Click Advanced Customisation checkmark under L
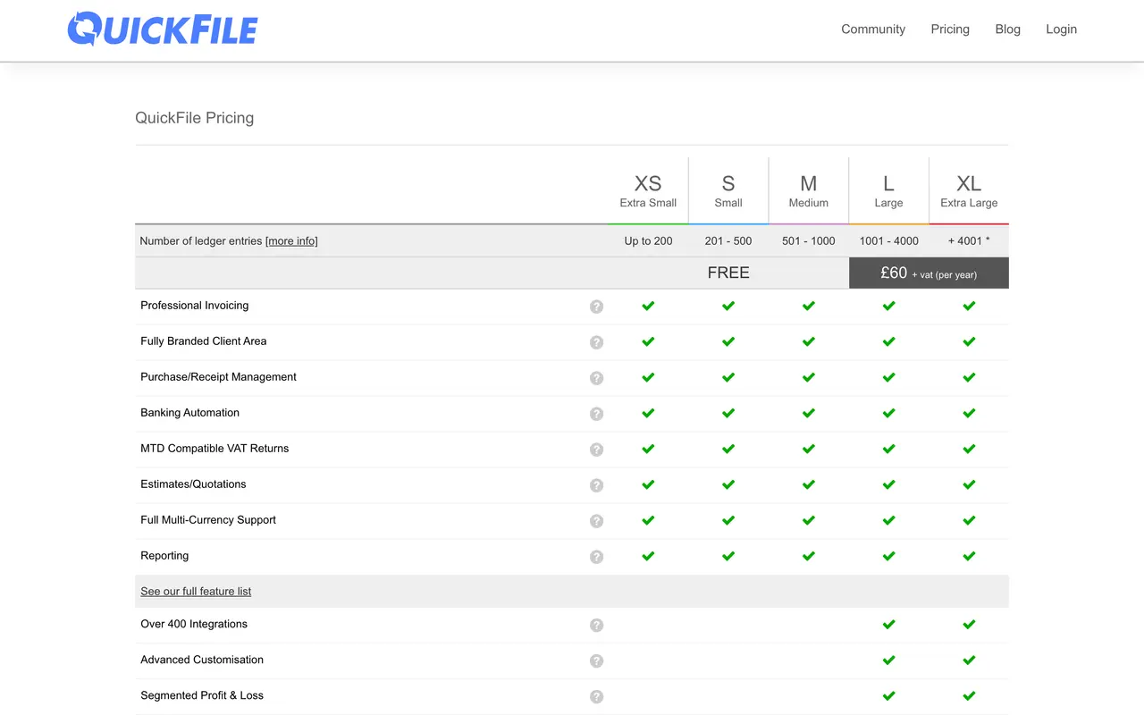 tap(888, 660)
